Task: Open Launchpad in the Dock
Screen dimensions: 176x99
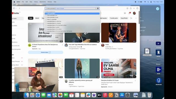Action: coord(32,95)
